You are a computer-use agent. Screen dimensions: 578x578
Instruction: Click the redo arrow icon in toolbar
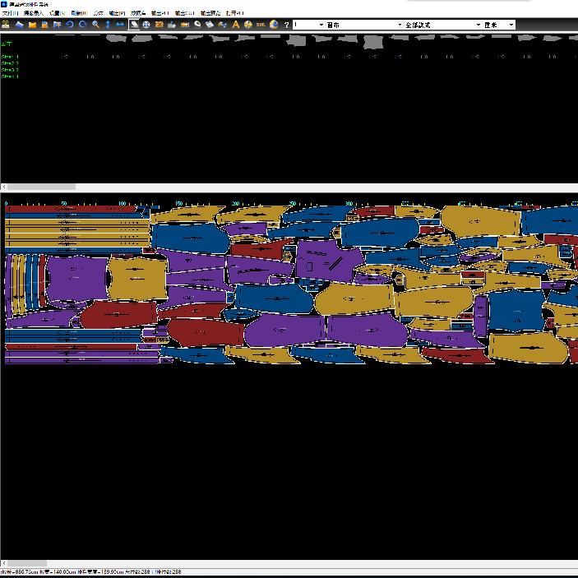click(82, 25)
